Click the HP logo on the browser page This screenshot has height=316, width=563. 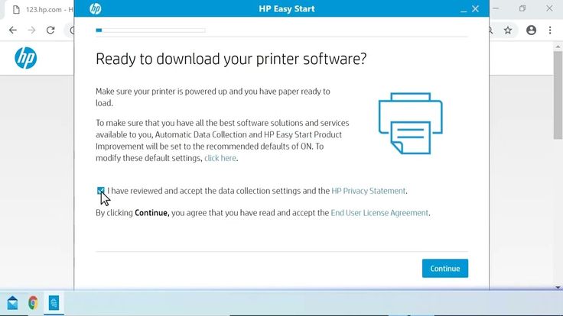[25, 58]
